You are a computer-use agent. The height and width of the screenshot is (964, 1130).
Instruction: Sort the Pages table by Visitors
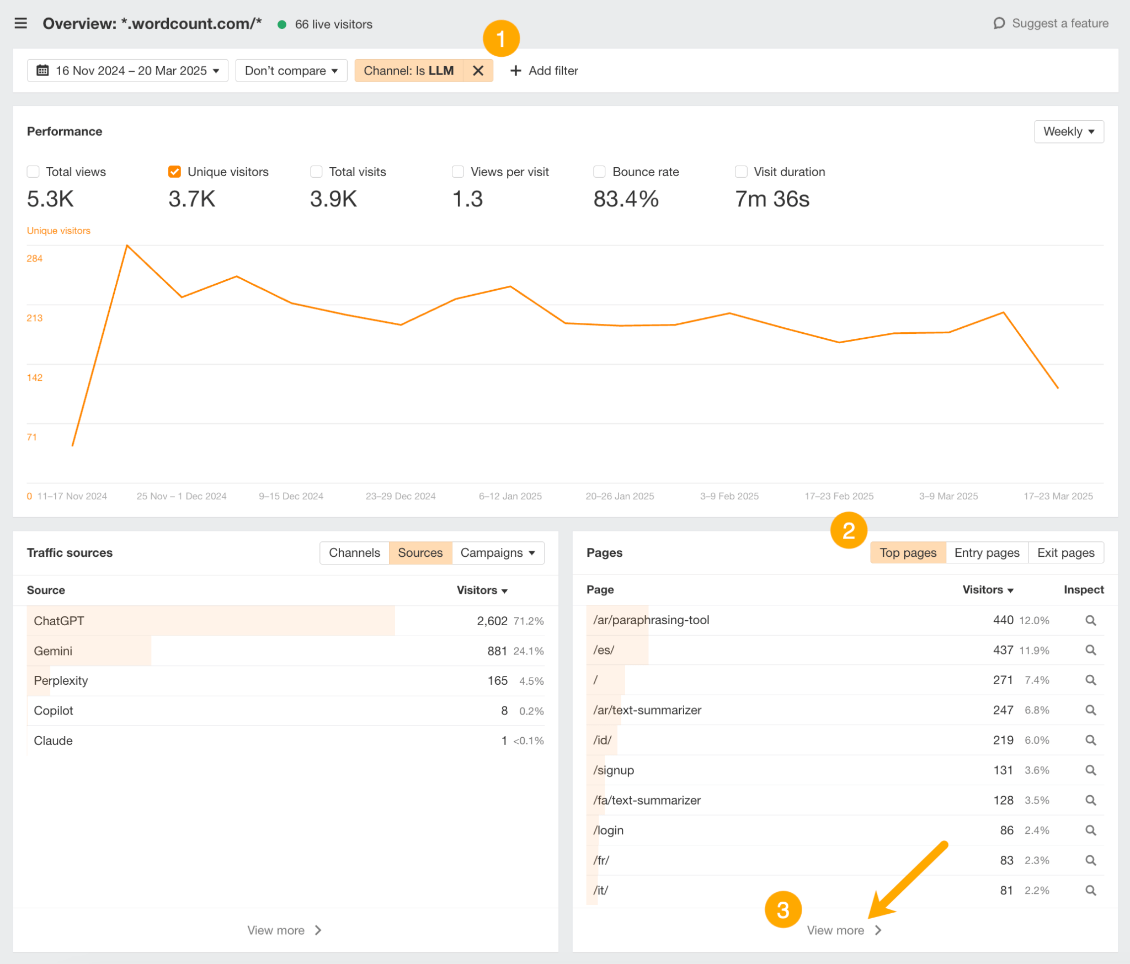pos(988,589)
